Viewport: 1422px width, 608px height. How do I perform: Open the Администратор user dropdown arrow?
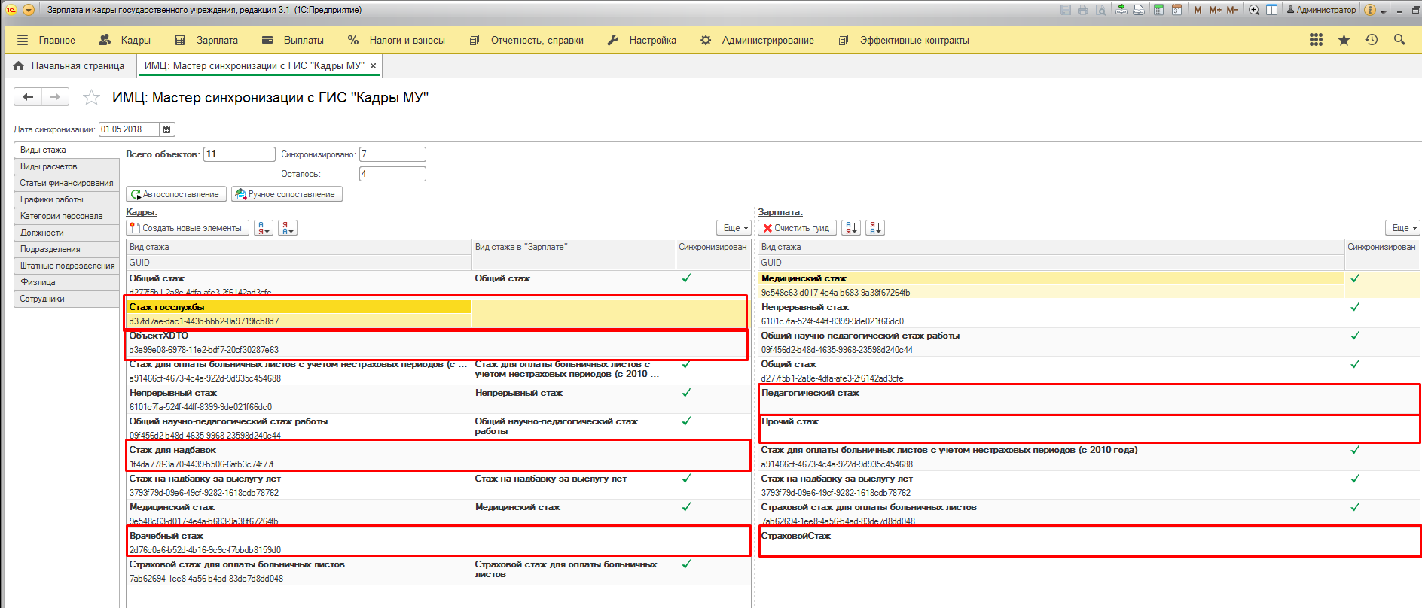pos(1383,11)
